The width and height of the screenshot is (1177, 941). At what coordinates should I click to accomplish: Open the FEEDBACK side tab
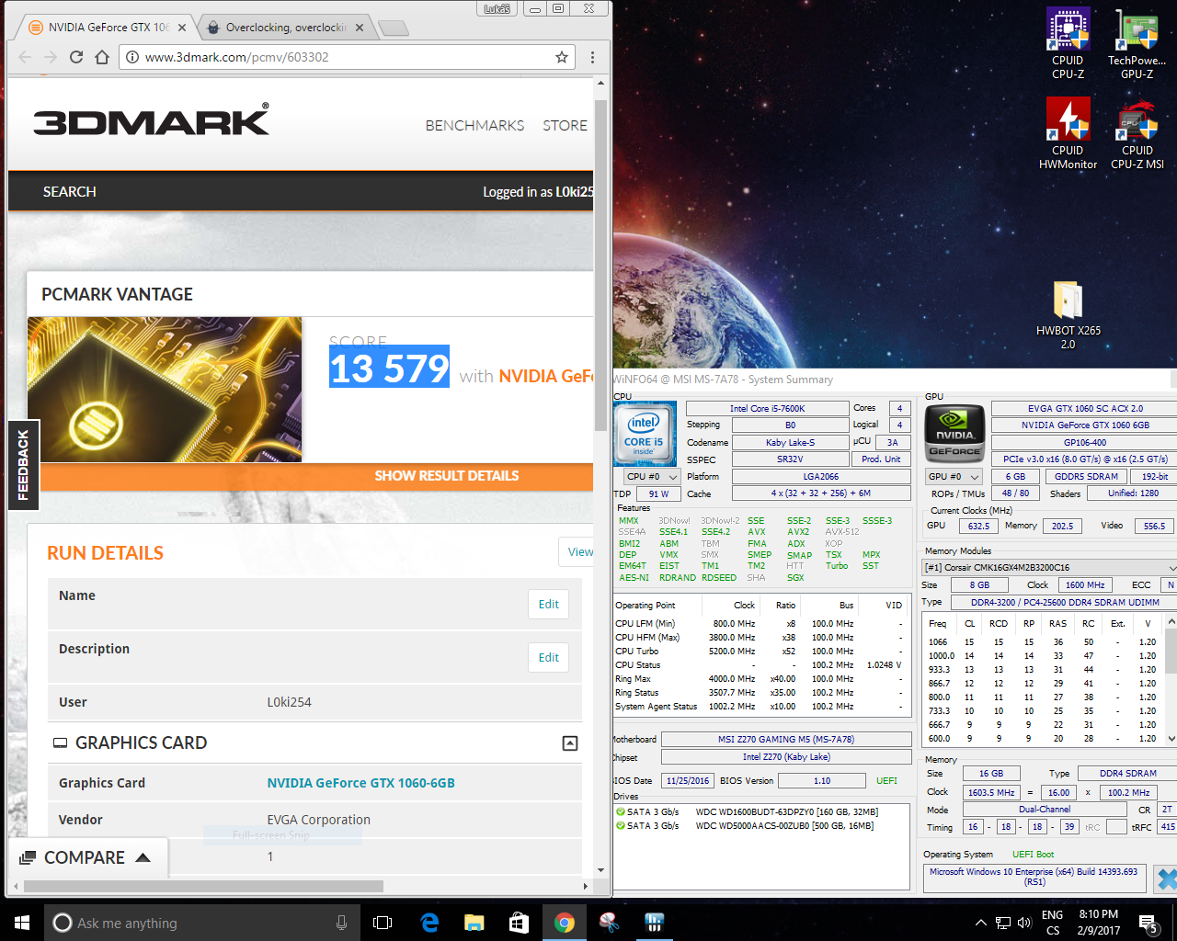[23, 465]
